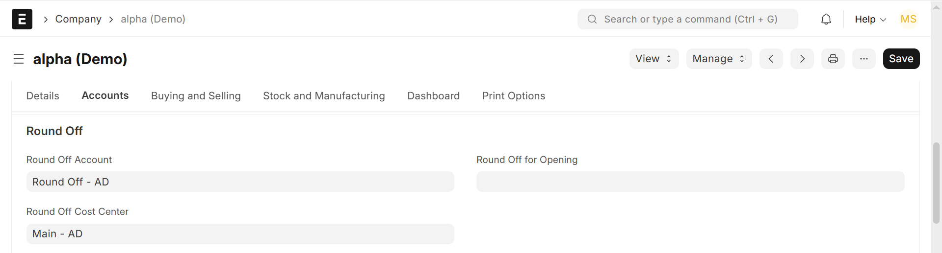Switch to the Buying and Selling tab
The image size is (942, 253).
pyautogui.click(x=196, y=96)
